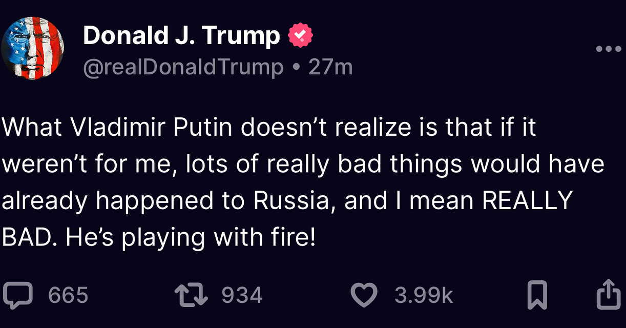Like the post with the heart icon
Image resolution: width=626 pixels, height=328 pixels.
pos(364,296)
